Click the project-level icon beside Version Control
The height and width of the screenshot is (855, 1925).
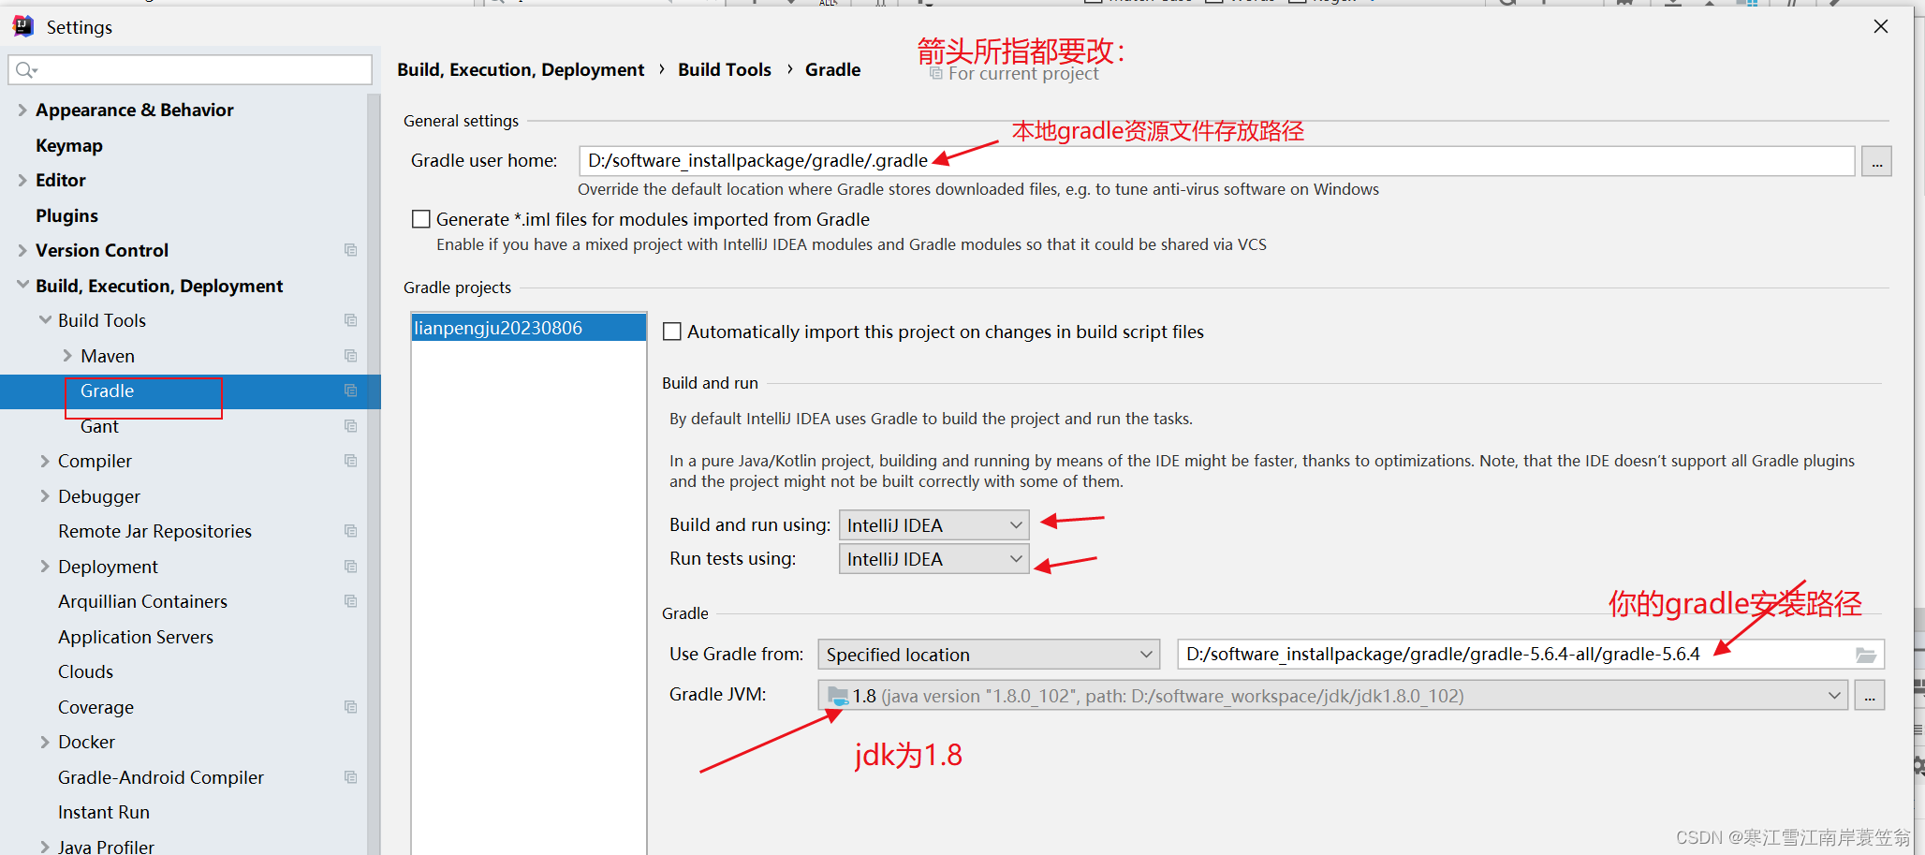(x=351, y=250)
